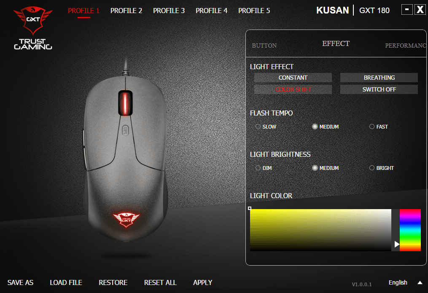428x293 pixels.
Task: Choose Dim light brightness
Action: pyautogui.click(x=264, y=168)
